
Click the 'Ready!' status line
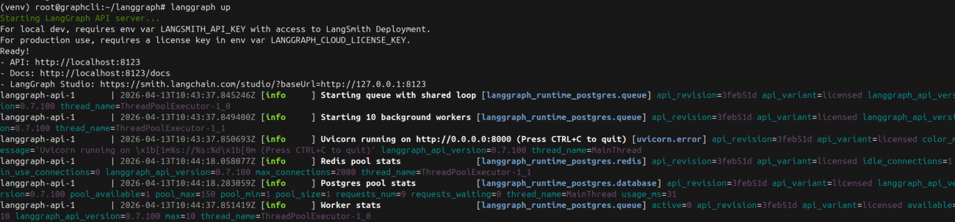(15, 51)
